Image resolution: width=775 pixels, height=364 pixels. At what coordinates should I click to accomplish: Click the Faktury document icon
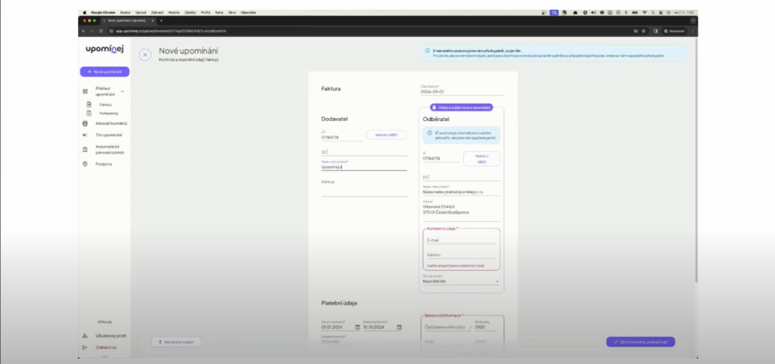coord(89,104)
